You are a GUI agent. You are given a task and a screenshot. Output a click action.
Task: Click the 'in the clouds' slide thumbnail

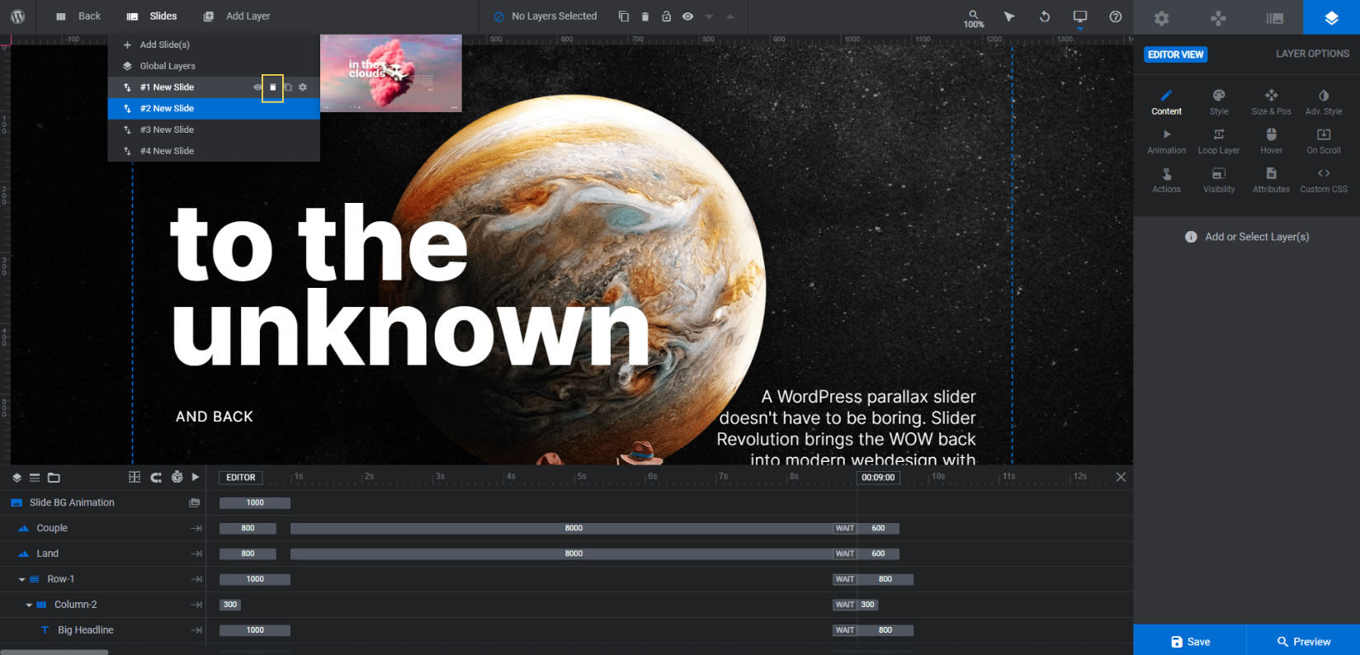tap(391, 73)
